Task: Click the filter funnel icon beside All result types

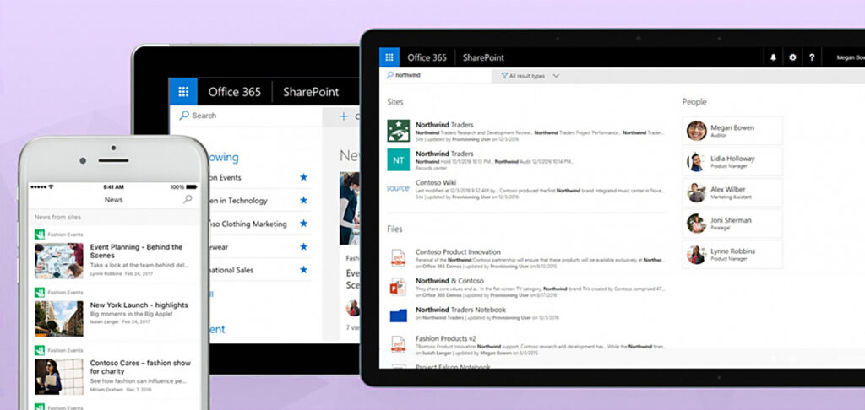Action: [504, 76]
